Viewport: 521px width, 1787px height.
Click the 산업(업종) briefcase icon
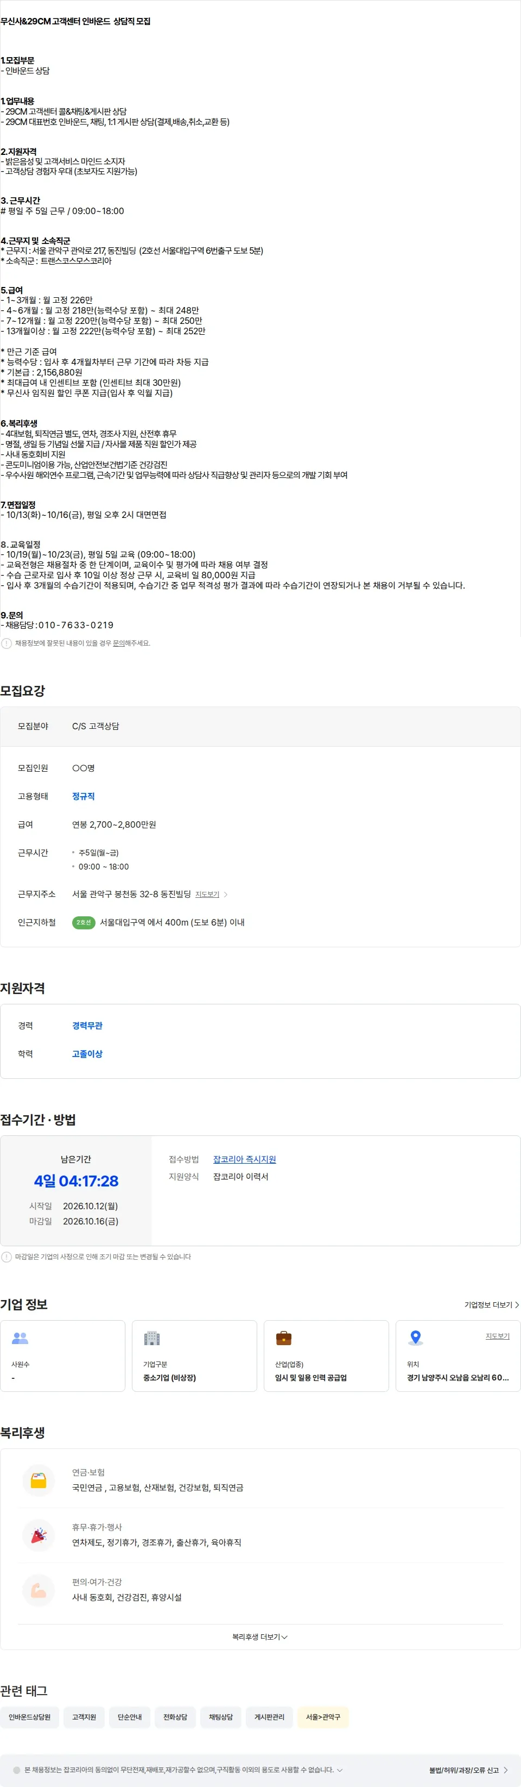283,1338
